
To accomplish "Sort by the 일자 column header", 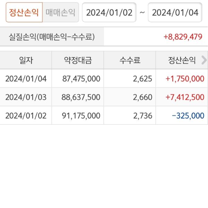I will coord(26,60).
